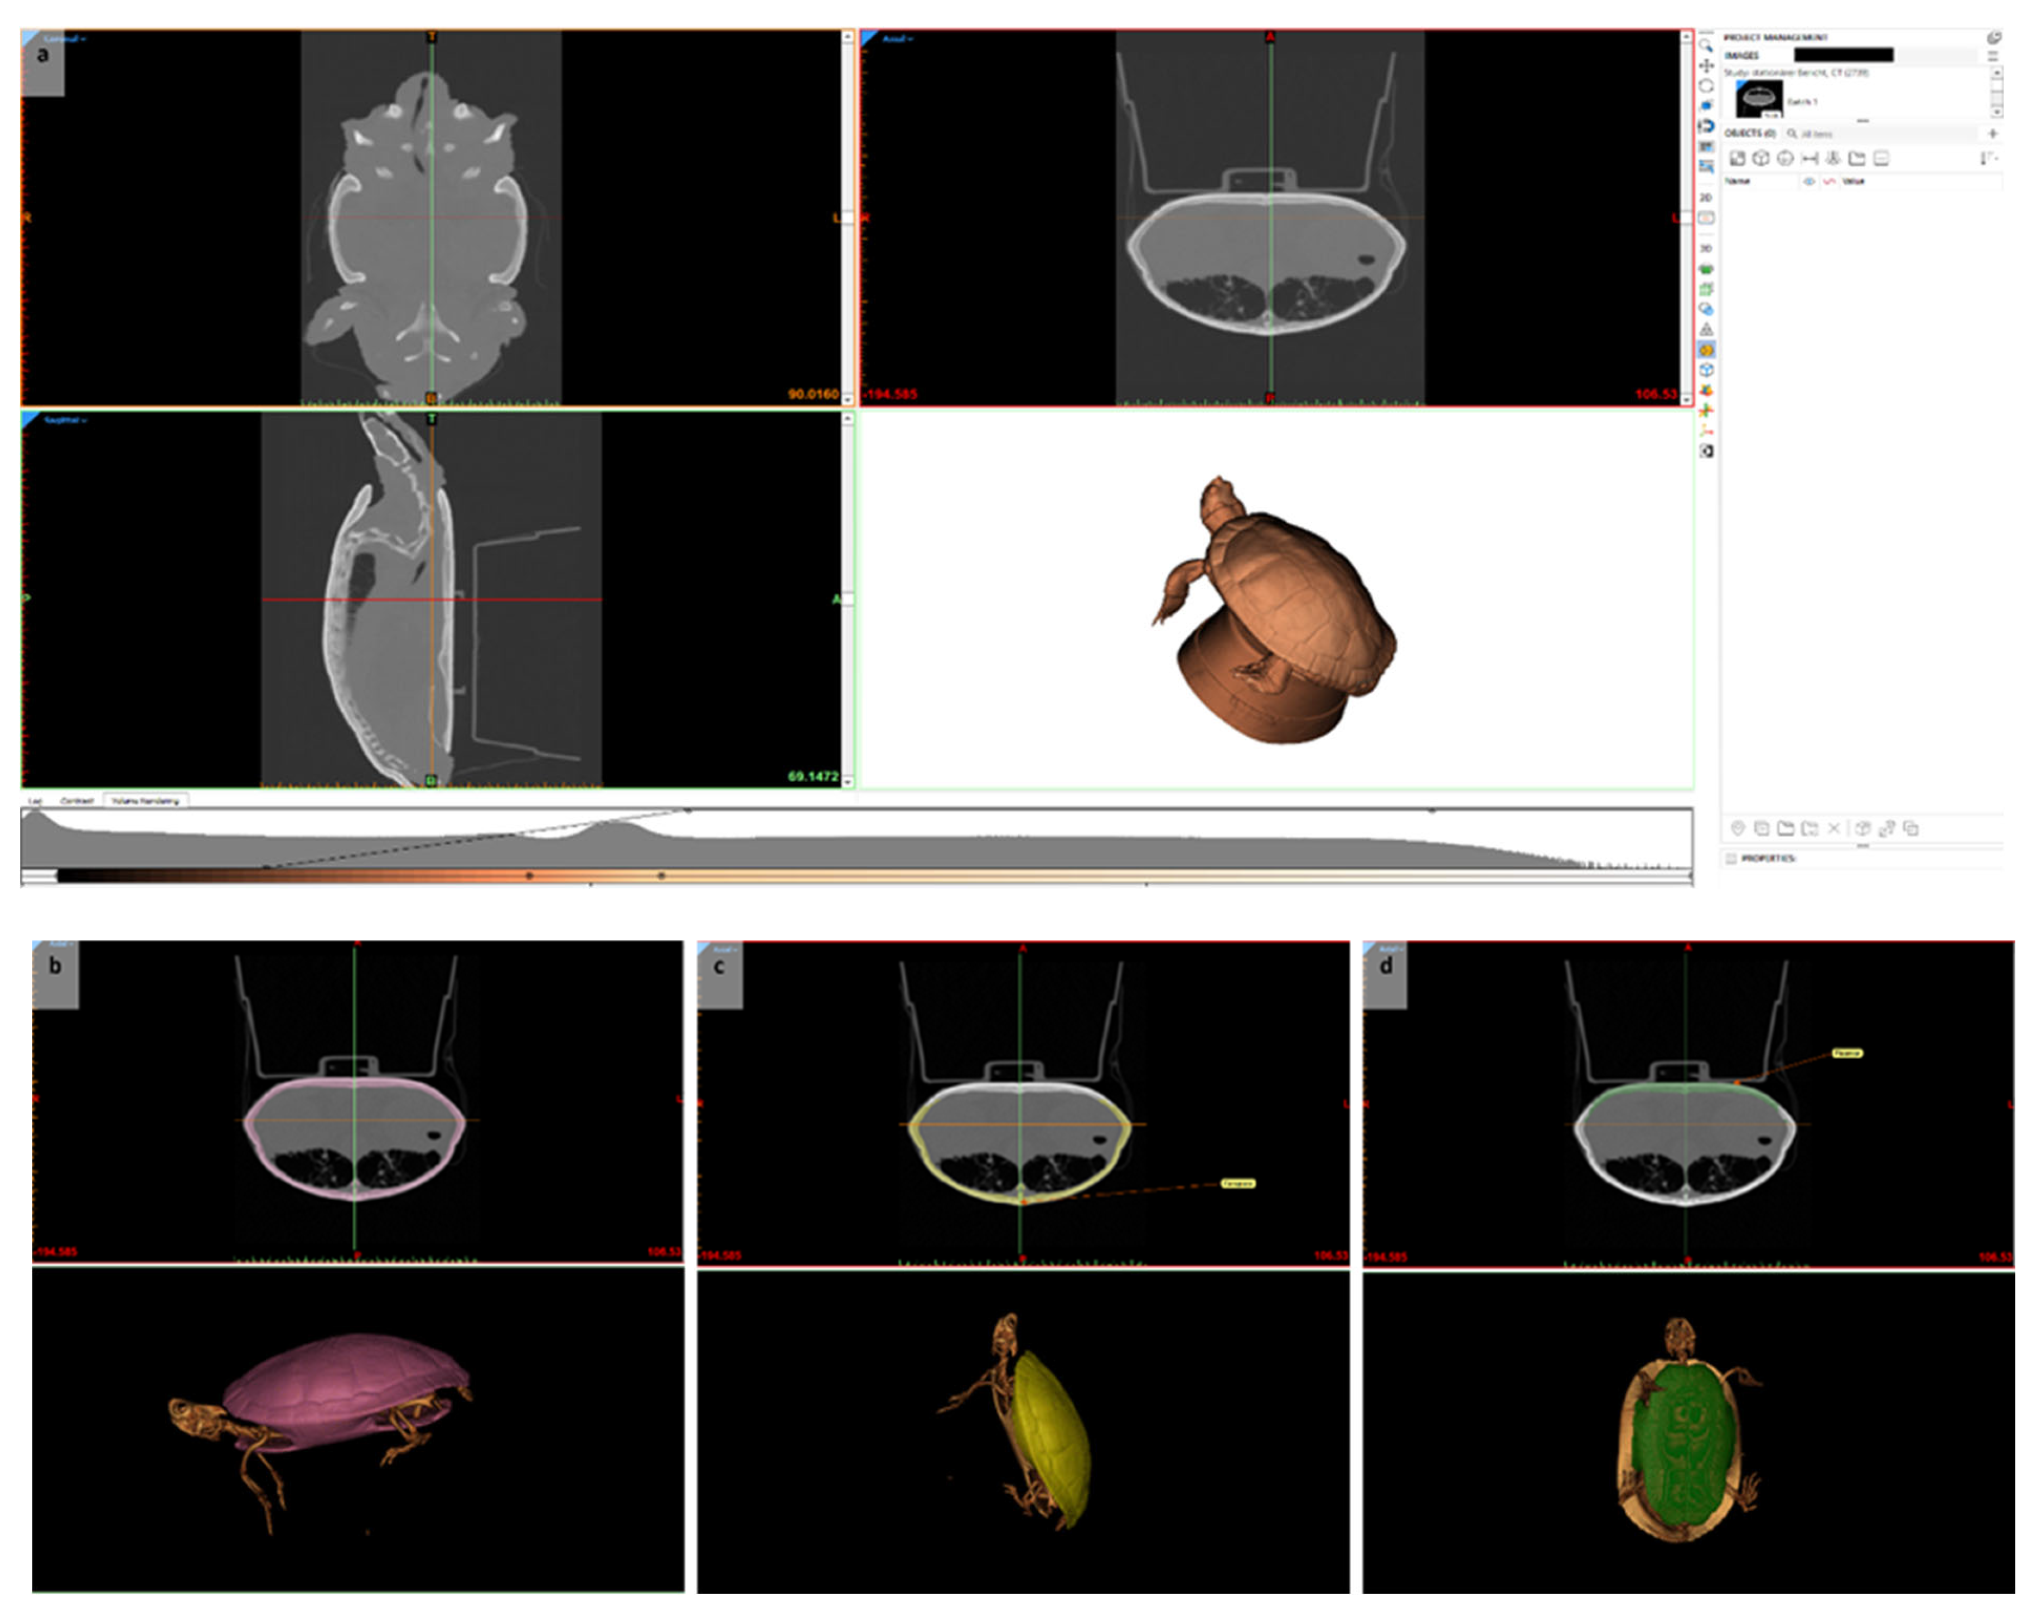Viewport: 2032px width, 1615px height.
Task: Toggle the Properties panel checkbox icon
Action: (1730, 859)
